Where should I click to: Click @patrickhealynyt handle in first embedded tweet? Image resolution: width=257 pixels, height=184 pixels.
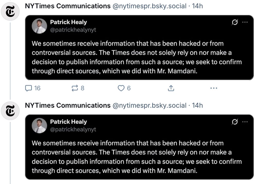coord(73,30)
